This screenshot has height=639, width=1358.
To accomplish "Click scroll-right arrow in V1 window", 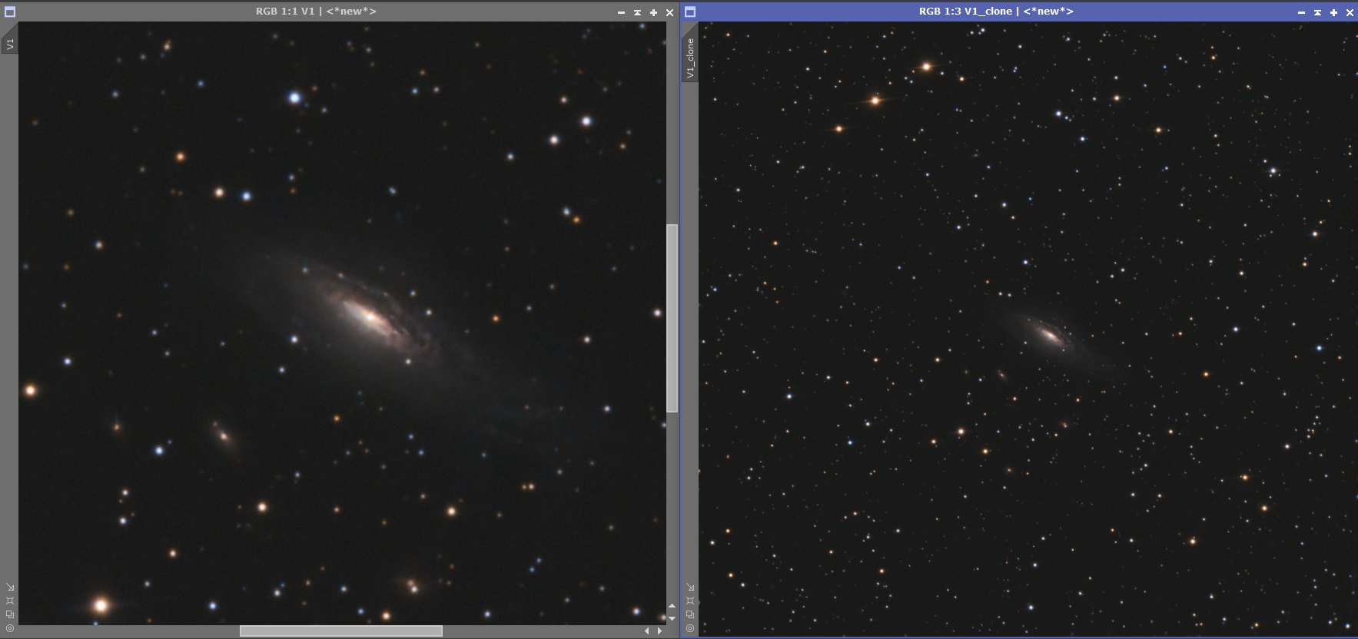I will tap(659, 631).
